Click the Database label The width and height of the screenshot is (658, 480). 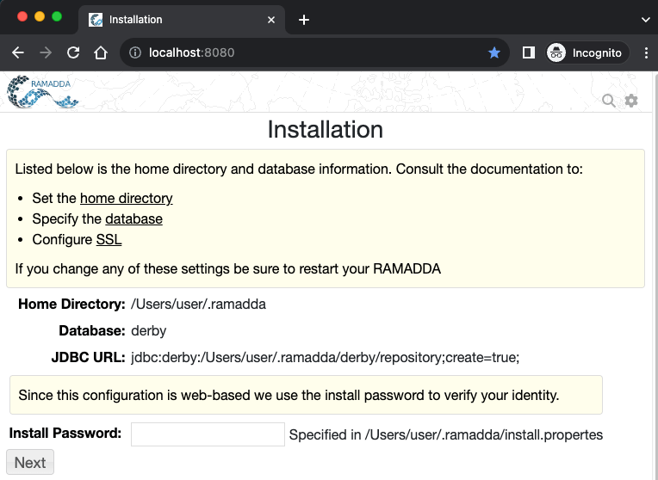[x=92, y=331]
